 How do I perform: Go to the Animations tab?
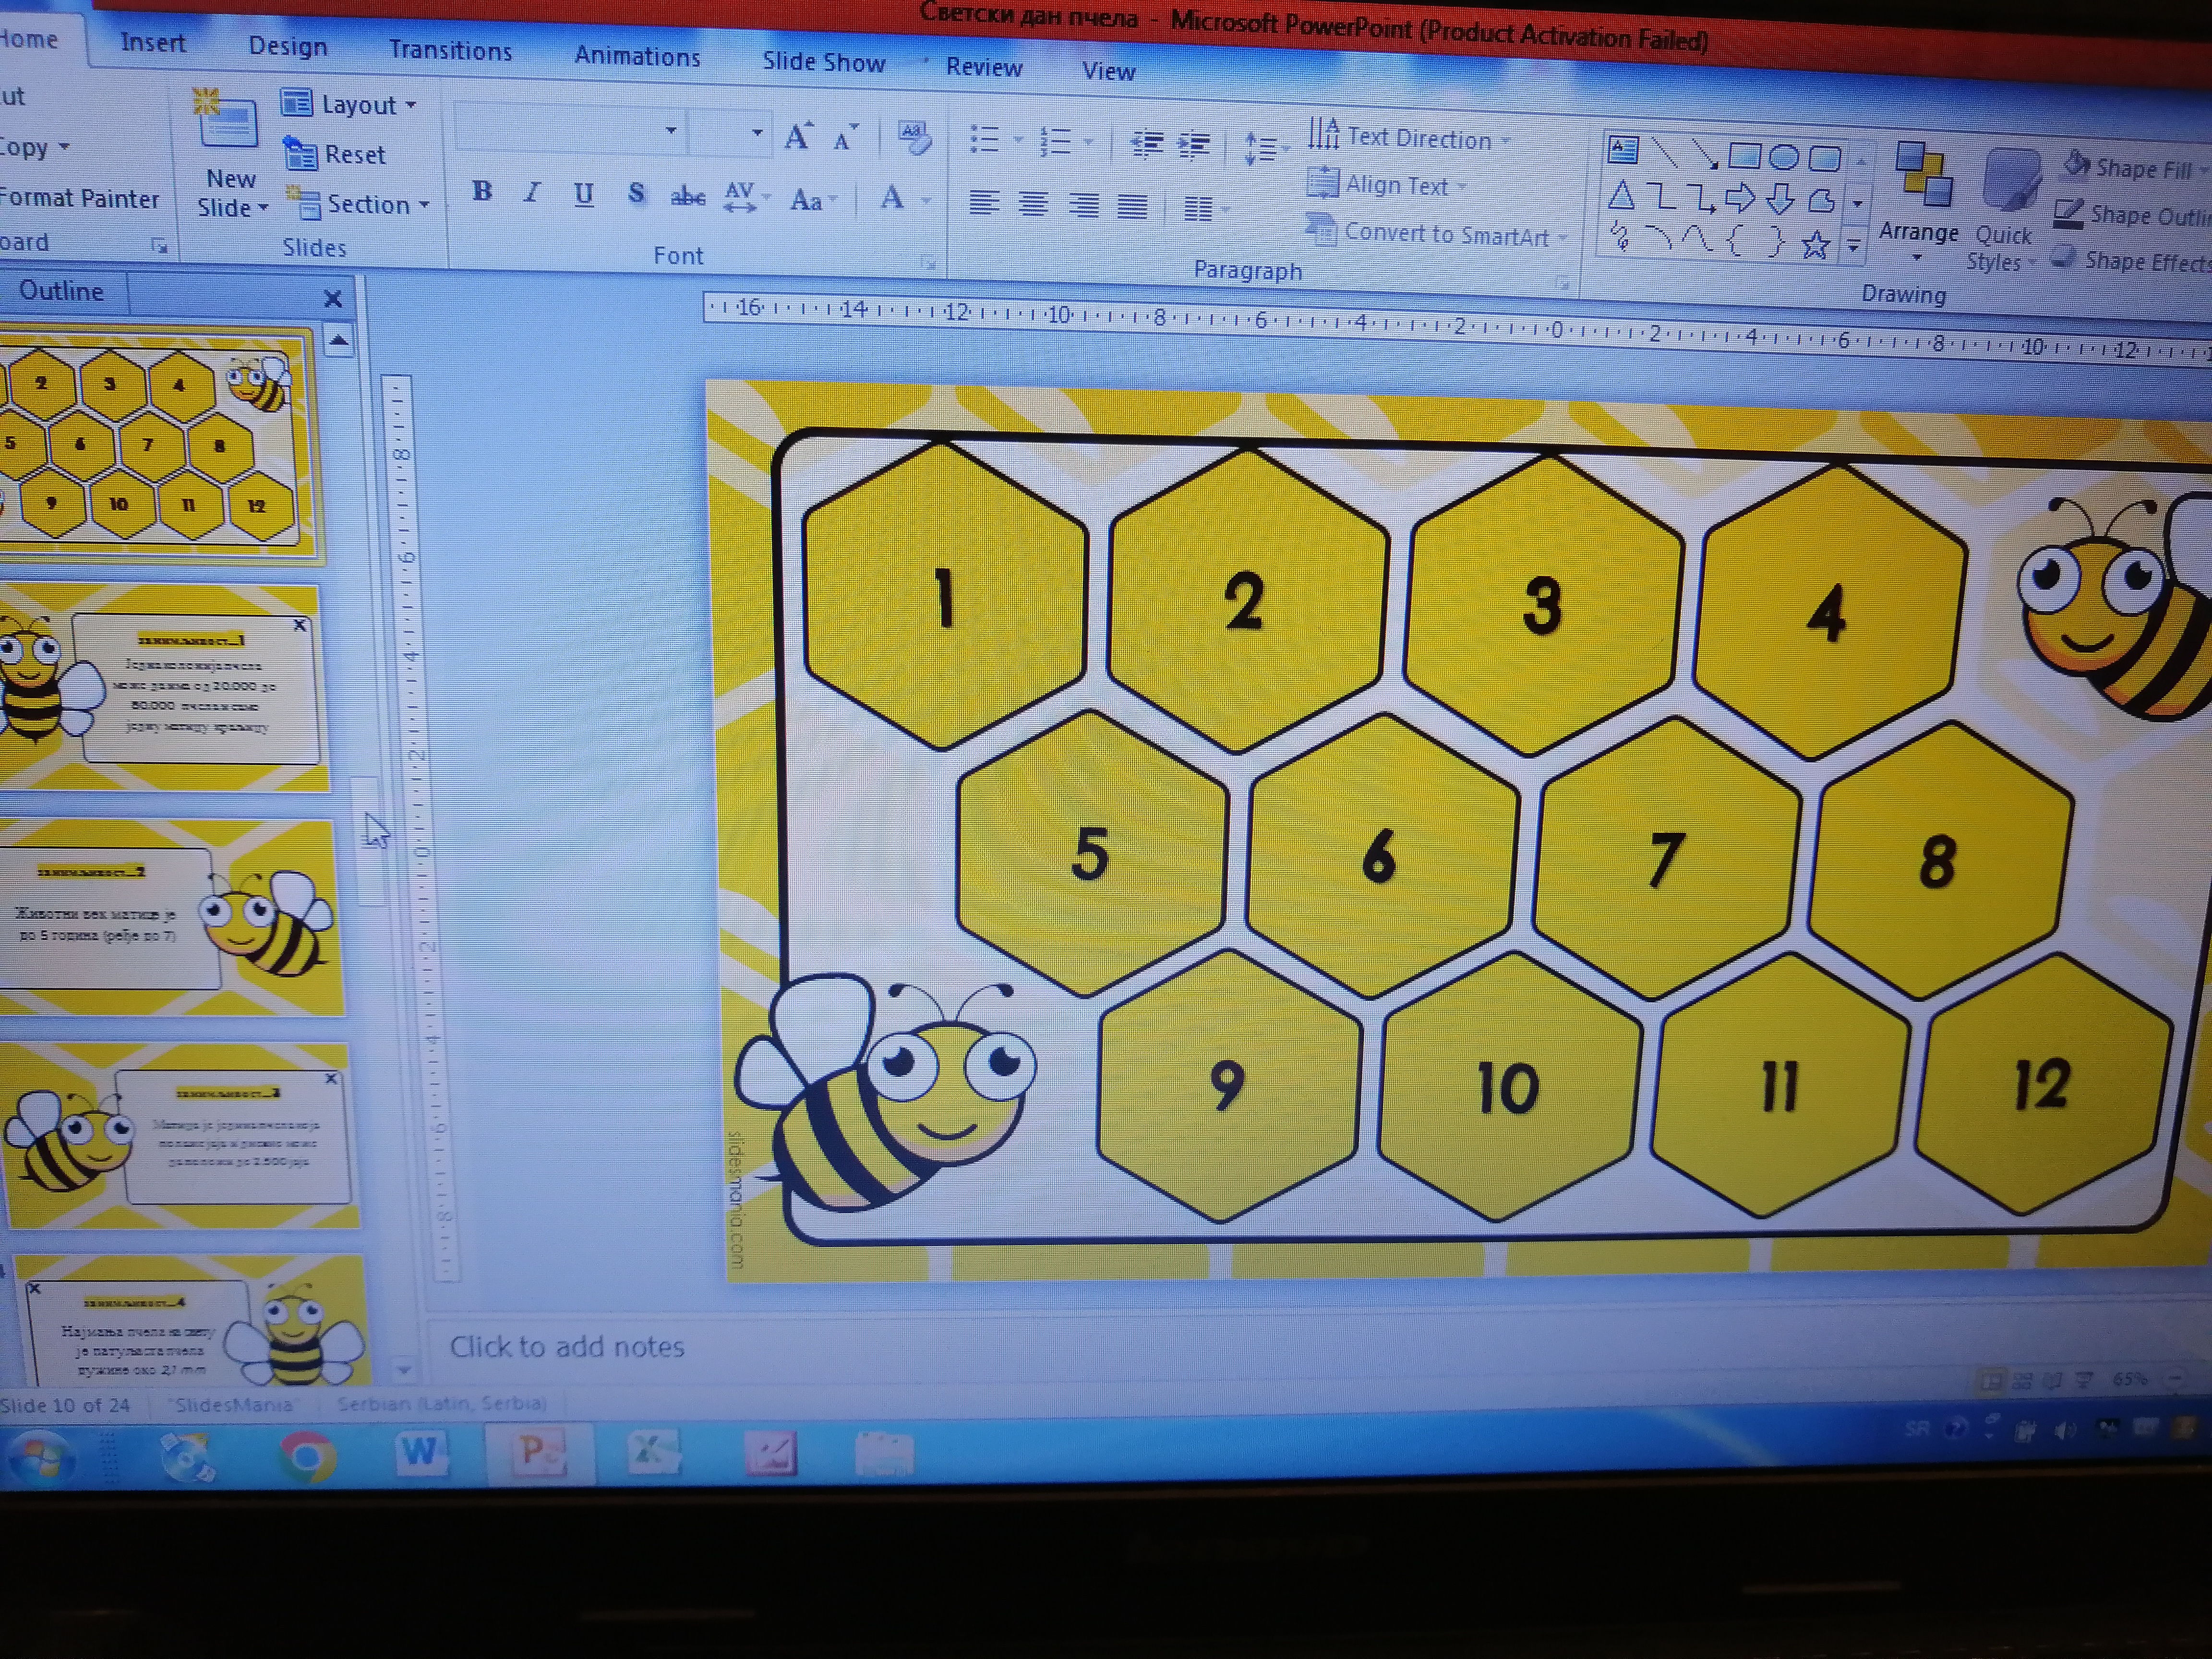click(637, 56)
